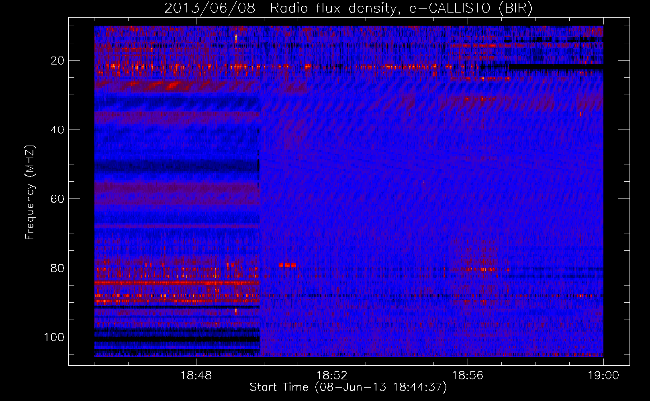Click the "18:52" time tick label
This screenshot has width=650, height=401.
[332, 376]
